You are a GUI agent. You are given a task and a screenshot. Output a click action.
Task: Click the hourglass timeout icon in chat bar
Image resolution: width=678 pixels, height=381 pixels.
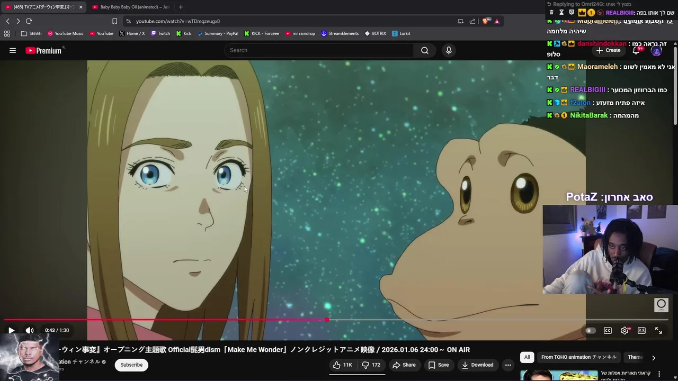[x=561, y=12]
